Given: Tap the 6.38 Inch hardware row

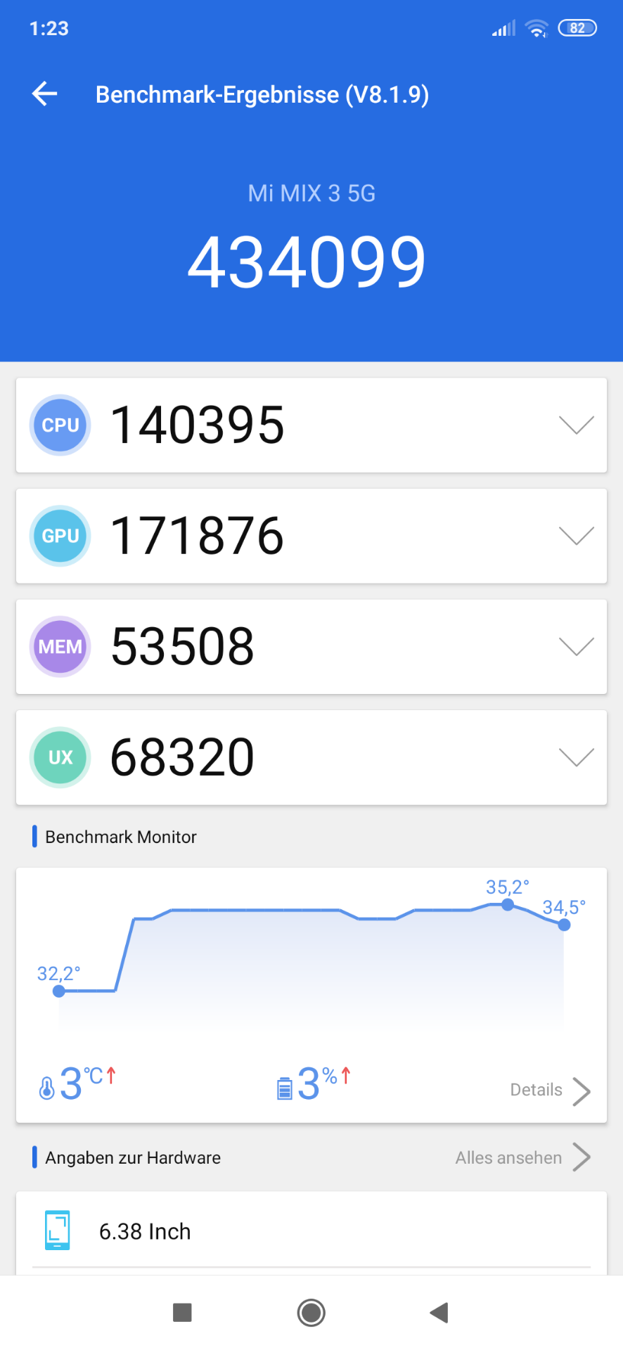Looking at the screenshot, I should click(311, 1230).
